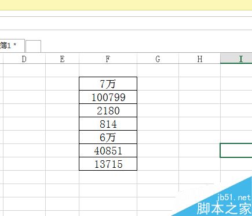Click the blank new tab next to 簿1
The height and width of the screenshot is (216, 252).
(33, 46)
